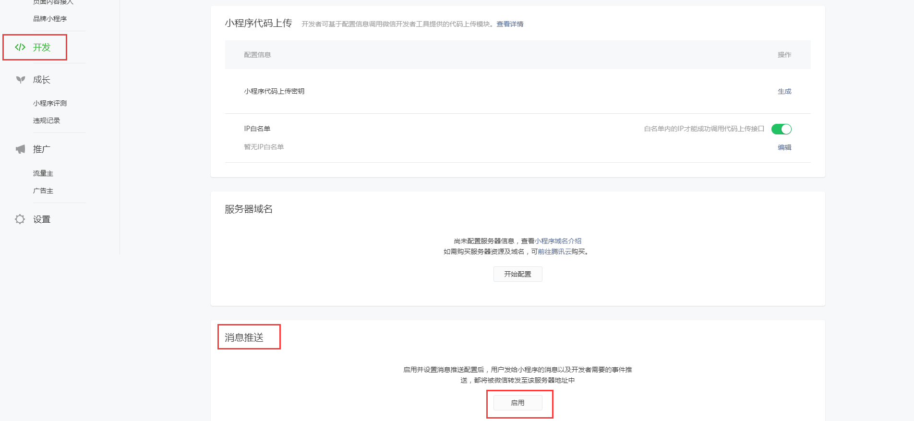
Task: Click the 推广 megaphone icon
Action: (20, 149)
